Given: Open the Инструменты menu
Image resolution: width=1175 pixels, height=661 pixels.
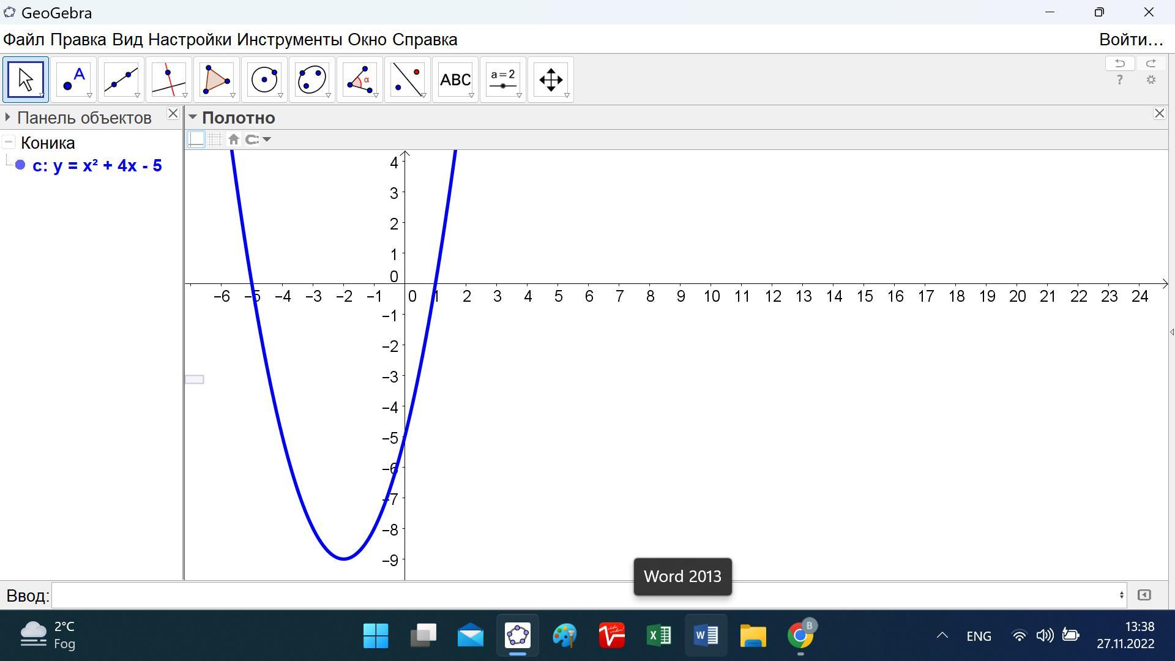Looking at the screenshot, I should click(x=289, y=40).
